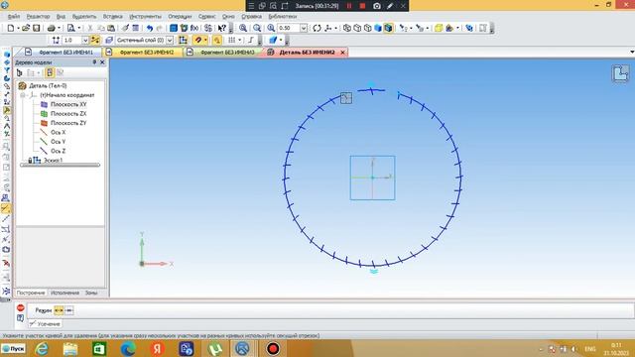
Task: Open the current step 1.0 dropdown
Action: point(85,40)
